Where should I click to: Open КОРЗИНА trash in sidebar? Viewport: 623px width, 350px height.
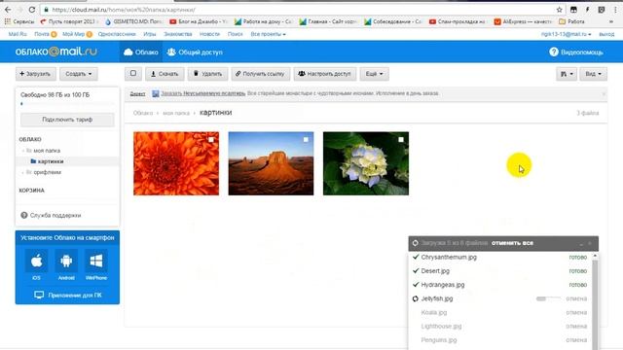(x=31, y=191)
